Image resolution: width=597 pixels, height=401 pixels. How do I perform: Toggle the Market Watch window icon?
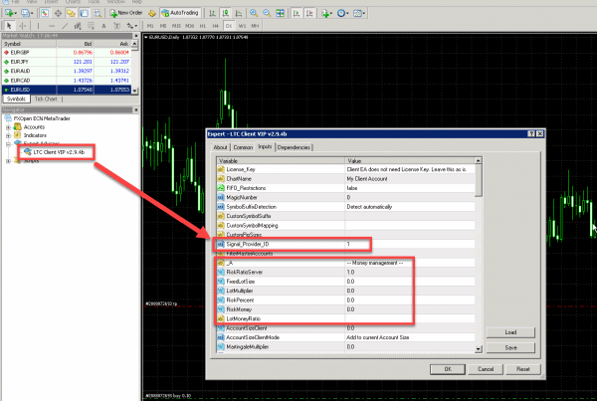tap(45, 13)
